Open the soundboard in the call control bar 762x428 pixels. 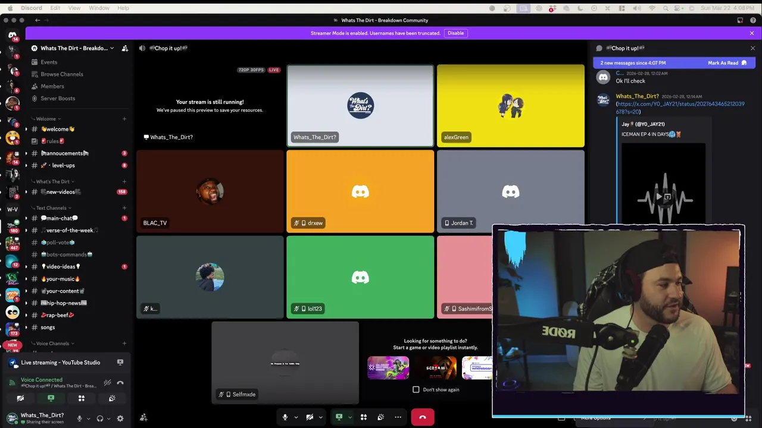pyautogui.click(x=381, y=417)
